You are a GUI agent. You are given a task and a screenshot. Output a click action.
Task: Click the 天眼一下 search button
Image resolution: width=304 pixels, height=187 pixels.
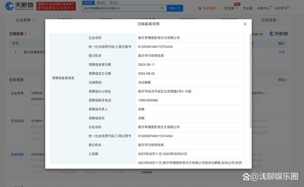click(175, 8)
